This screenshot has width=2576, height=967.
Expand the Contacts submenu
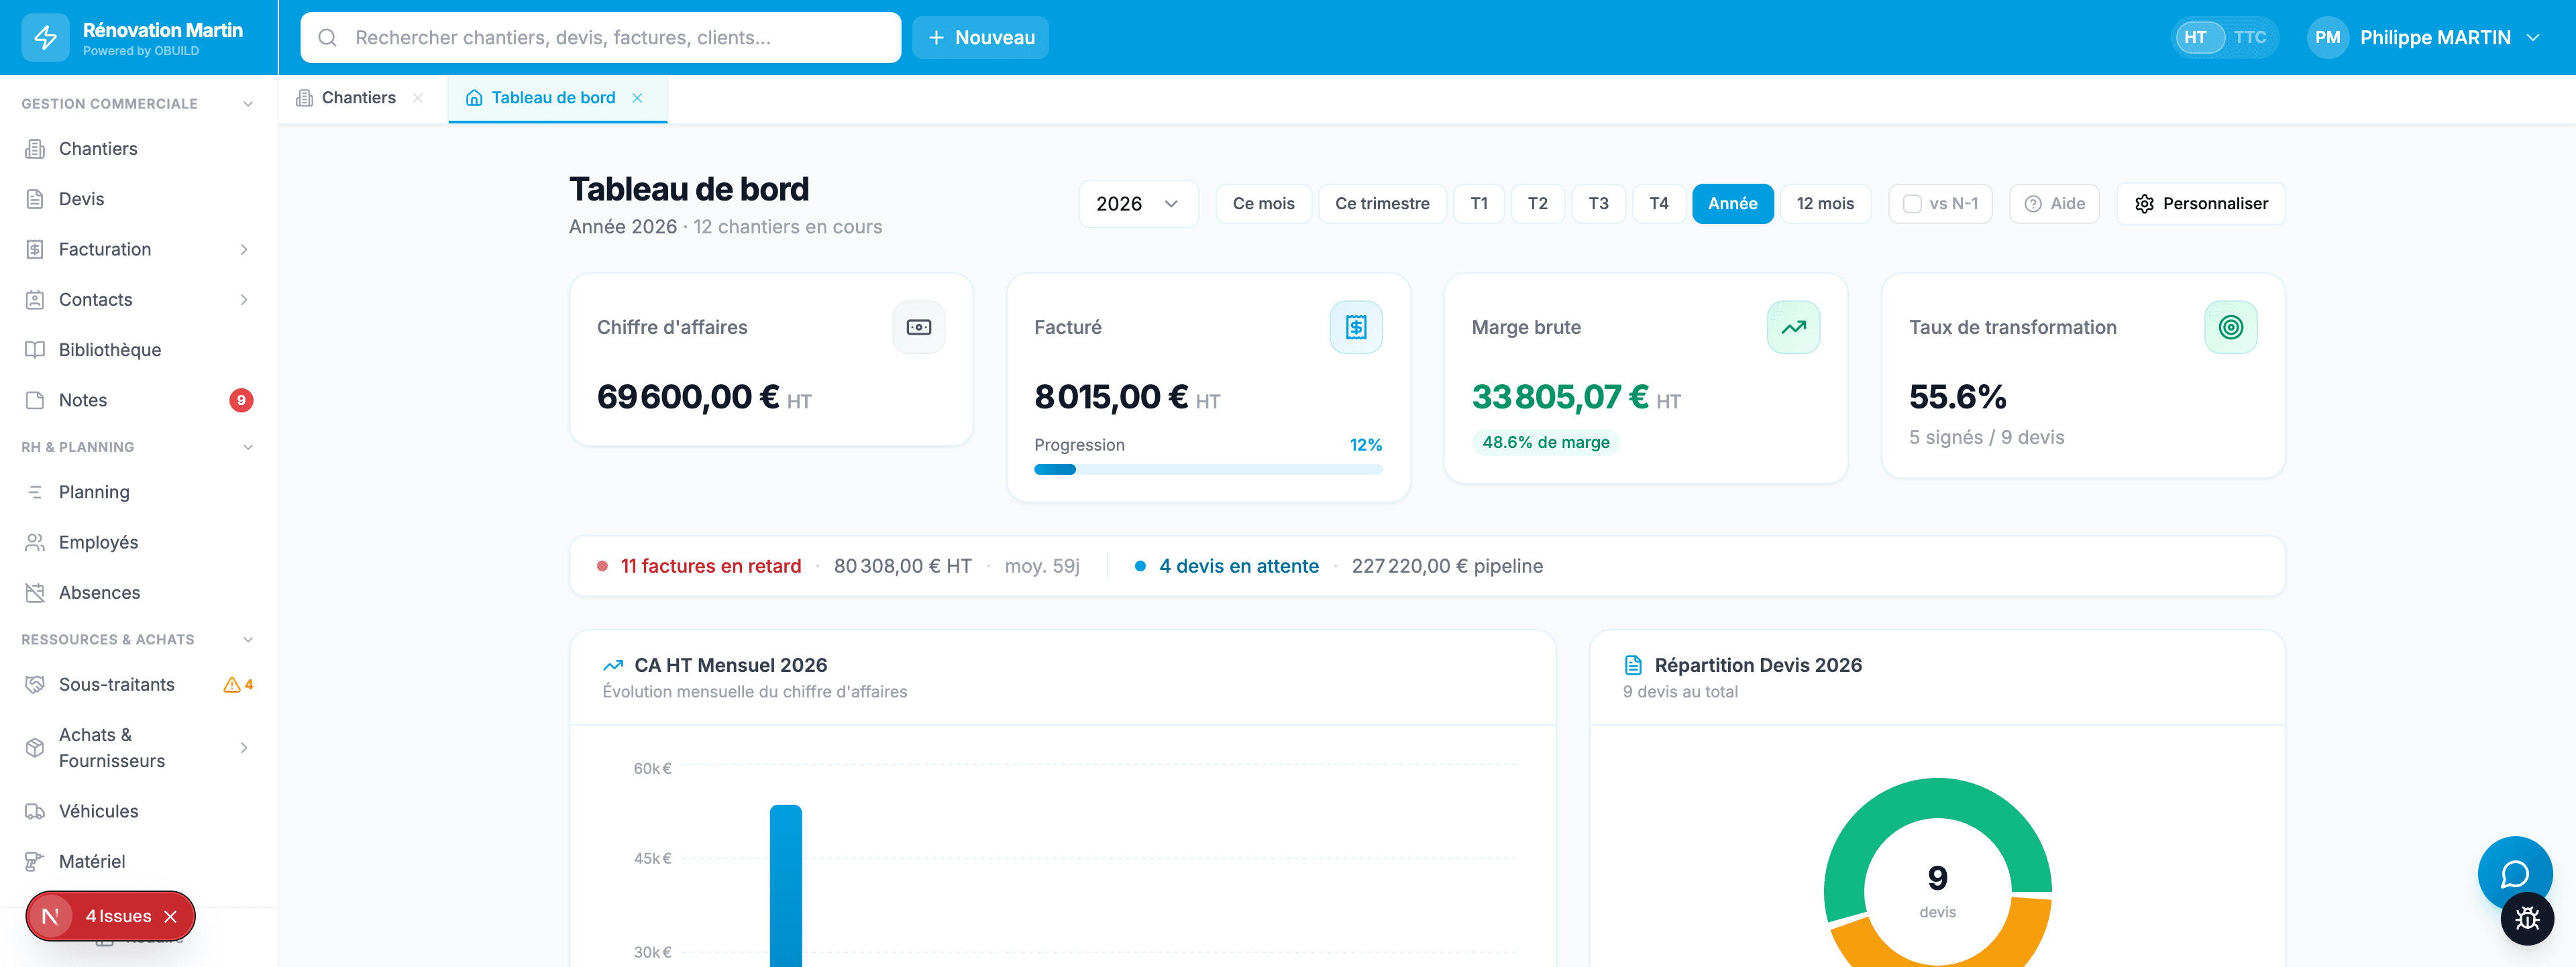coord(243,300)
